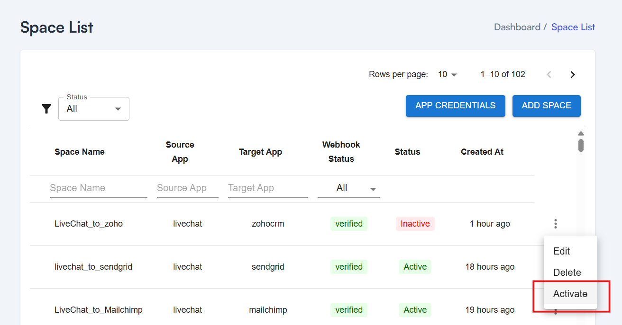Select Delete from the context menu
Screen dimensions: 622x325
click(x=570, y=272)
